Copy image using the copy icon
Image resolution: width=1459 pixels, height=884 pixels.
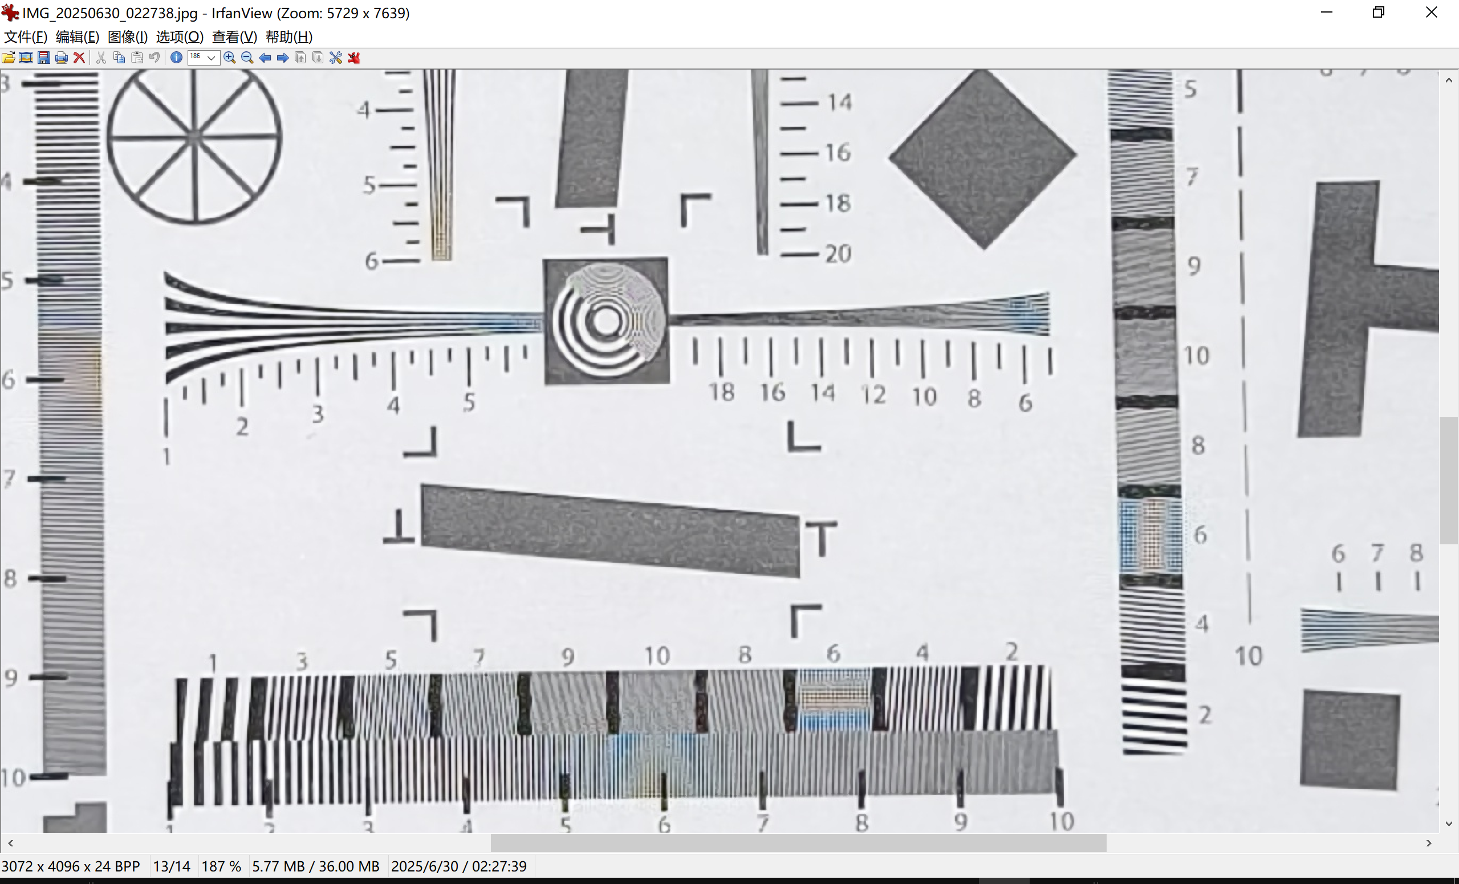click(119, 58)
